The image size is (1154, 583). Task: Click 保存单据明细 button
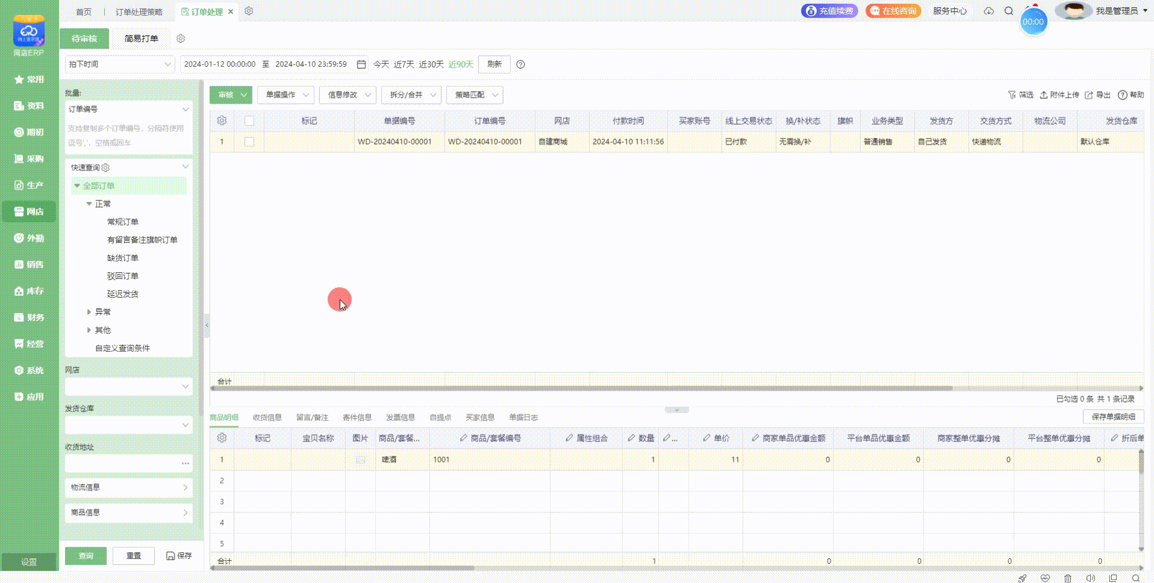click(x=1113, y=417)
